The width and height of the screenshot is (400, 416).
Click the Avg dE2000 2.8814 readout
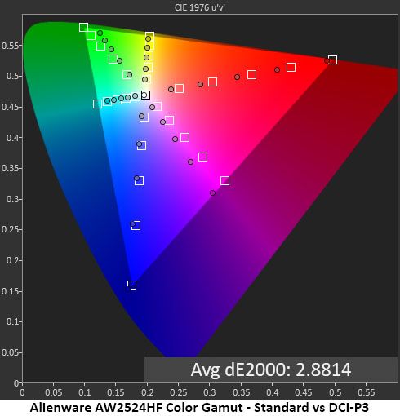click(x=271, y=370)
